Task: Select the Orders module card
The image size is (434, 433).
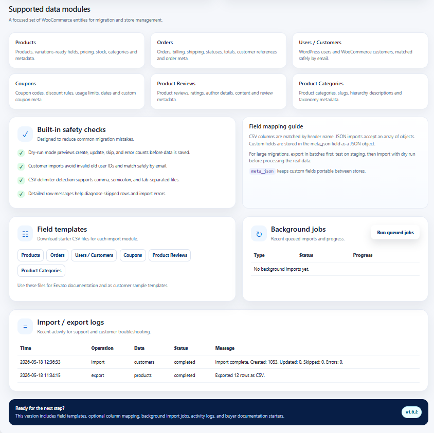Action: 219,50
